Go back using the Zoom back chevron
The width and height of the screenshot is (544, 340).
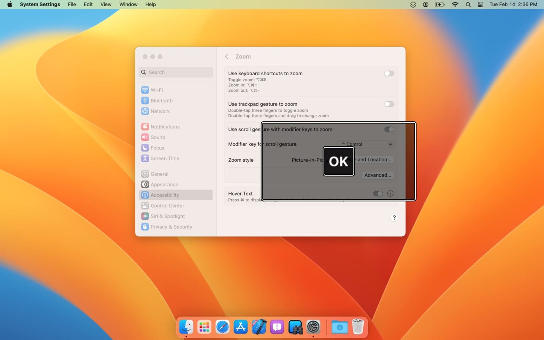point(227,56)
